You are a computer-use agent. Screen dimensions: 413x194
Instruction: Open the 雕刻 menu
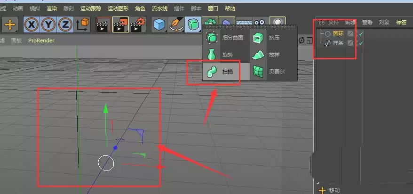[x=69, y=8]
